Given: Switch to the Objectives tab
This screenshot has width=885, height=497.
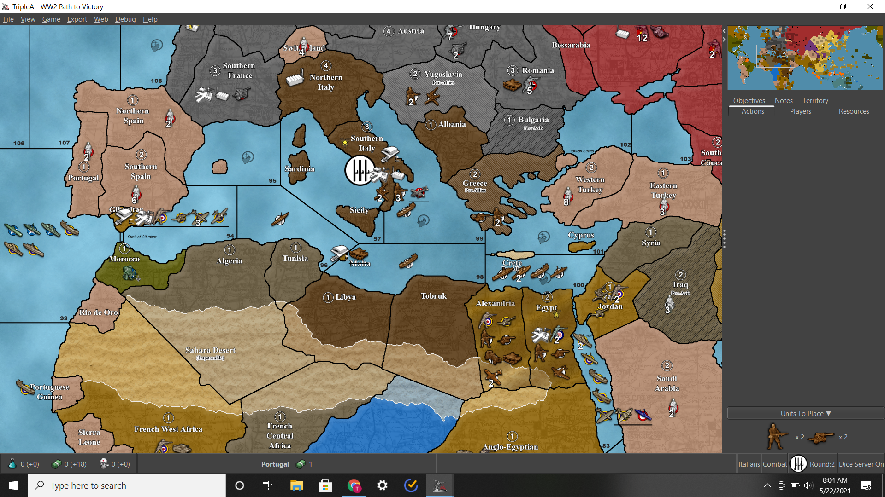Looking at the screenshot, I should point(749,100).
